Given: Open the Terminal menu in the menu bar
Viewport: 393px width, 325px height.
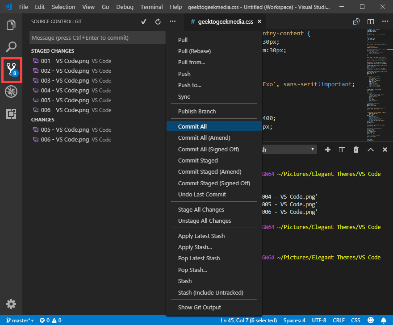Looking at the screenshot, I should pyautogui.click(x=151, y=7).
